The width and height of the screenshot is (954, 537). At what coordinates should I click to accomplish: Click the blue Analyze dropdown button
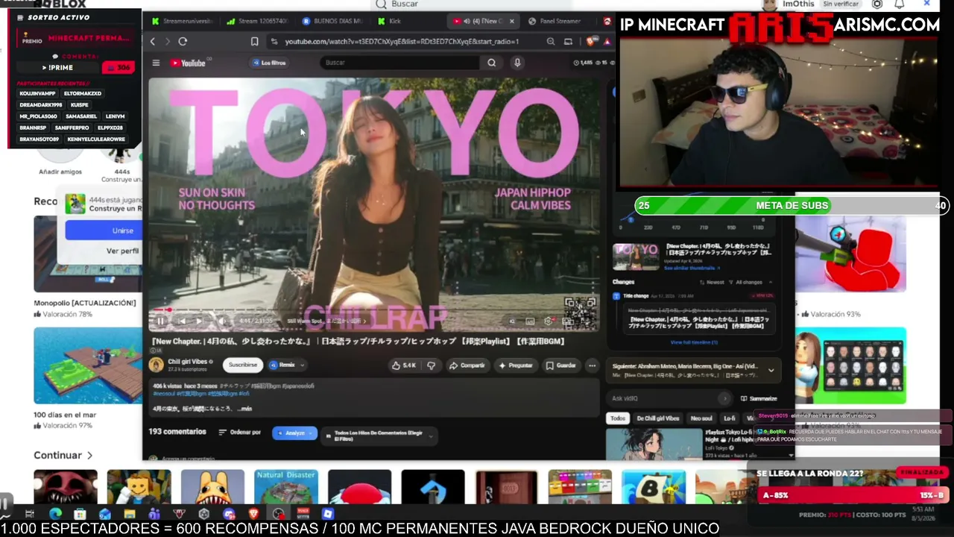294,433
